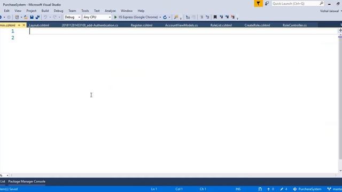Click the Save file toolbar icon
This screenshot has width=342, height=192.
point(32,17)
